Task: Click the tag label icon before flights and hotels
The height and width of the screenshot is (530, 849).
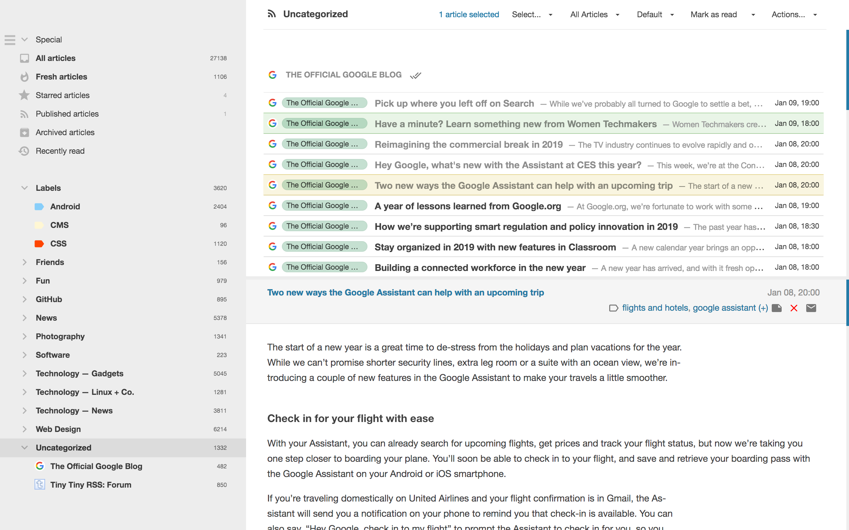Action: pos(614,308)
